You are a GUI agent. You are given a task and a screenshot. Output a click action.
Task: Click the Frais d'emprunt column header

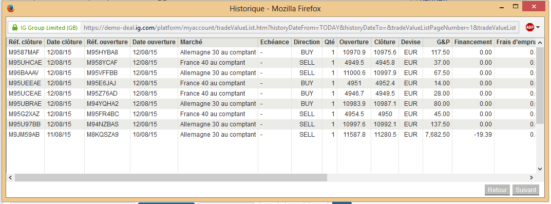[516, 42]
